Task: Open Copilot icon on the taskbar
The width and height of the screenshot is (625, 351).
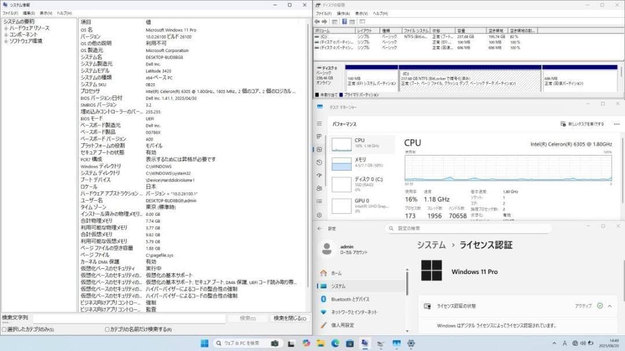Action: tap(306, 343)
